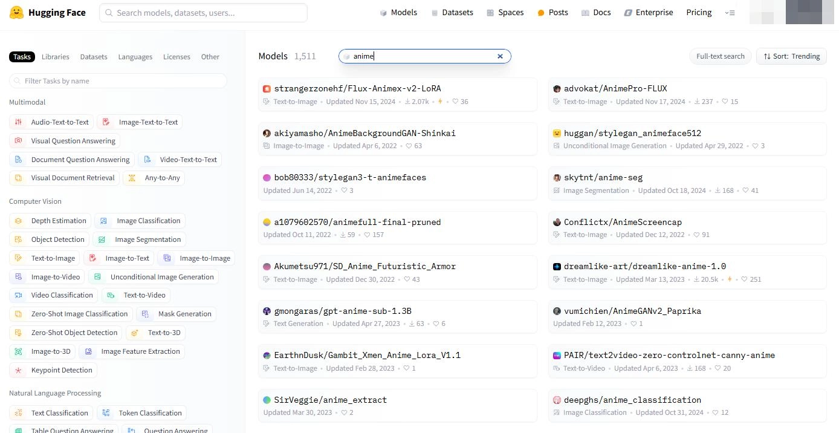Click the Filter Tasks by name field
Image resolution: width=839 pixels, height=433 pixels.
118,81
